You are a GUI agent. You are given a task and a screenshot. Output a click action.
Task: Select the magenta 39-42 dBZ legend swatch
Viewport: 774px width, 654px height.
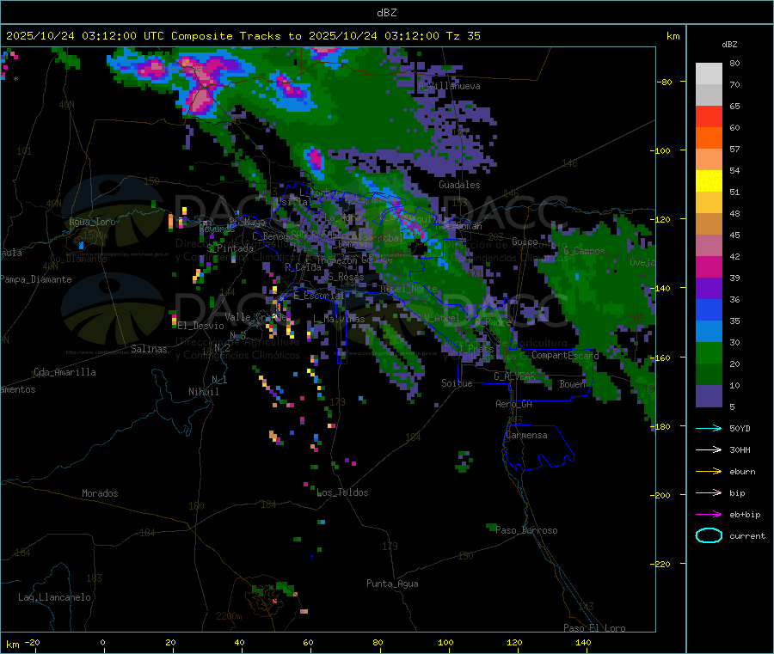click(709, 266)
